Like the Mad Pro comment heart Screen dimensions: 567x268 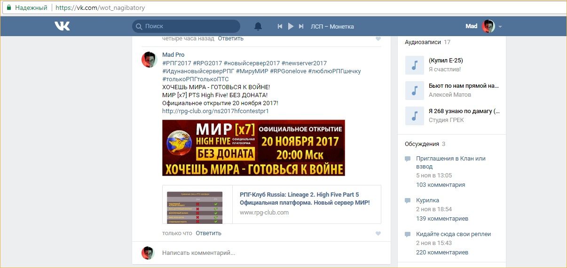point(378,234)
